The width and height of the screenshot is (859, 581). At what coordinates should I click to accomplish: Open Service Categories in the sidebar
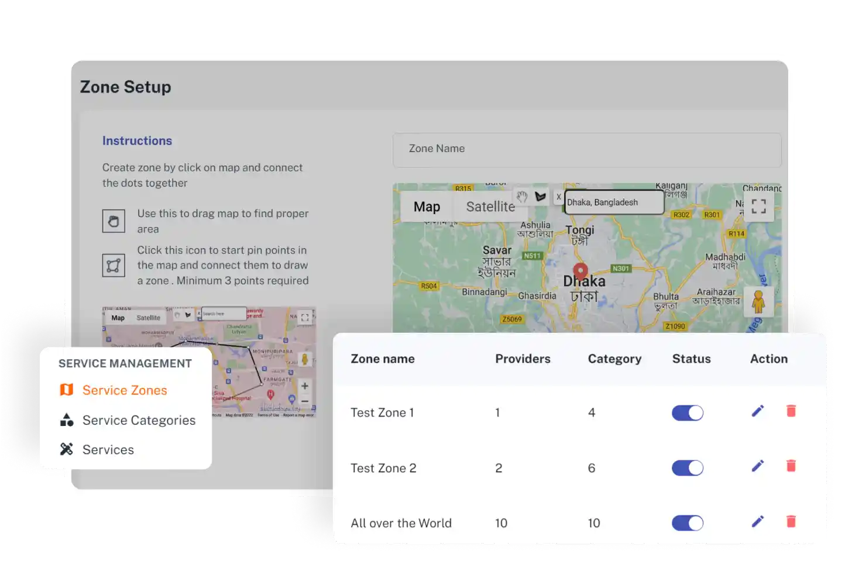click(x=139, y=420)
